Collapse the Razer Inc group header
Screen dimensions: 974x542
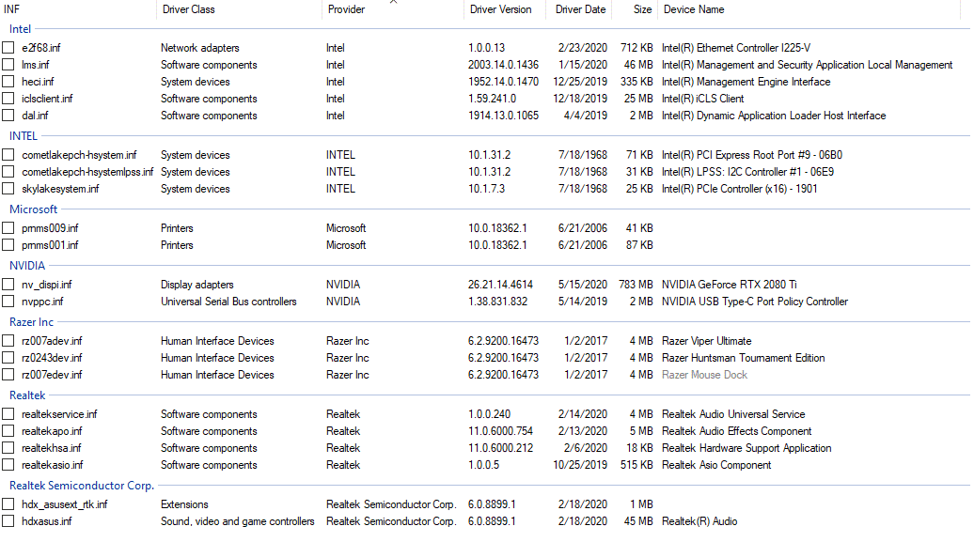32,322
